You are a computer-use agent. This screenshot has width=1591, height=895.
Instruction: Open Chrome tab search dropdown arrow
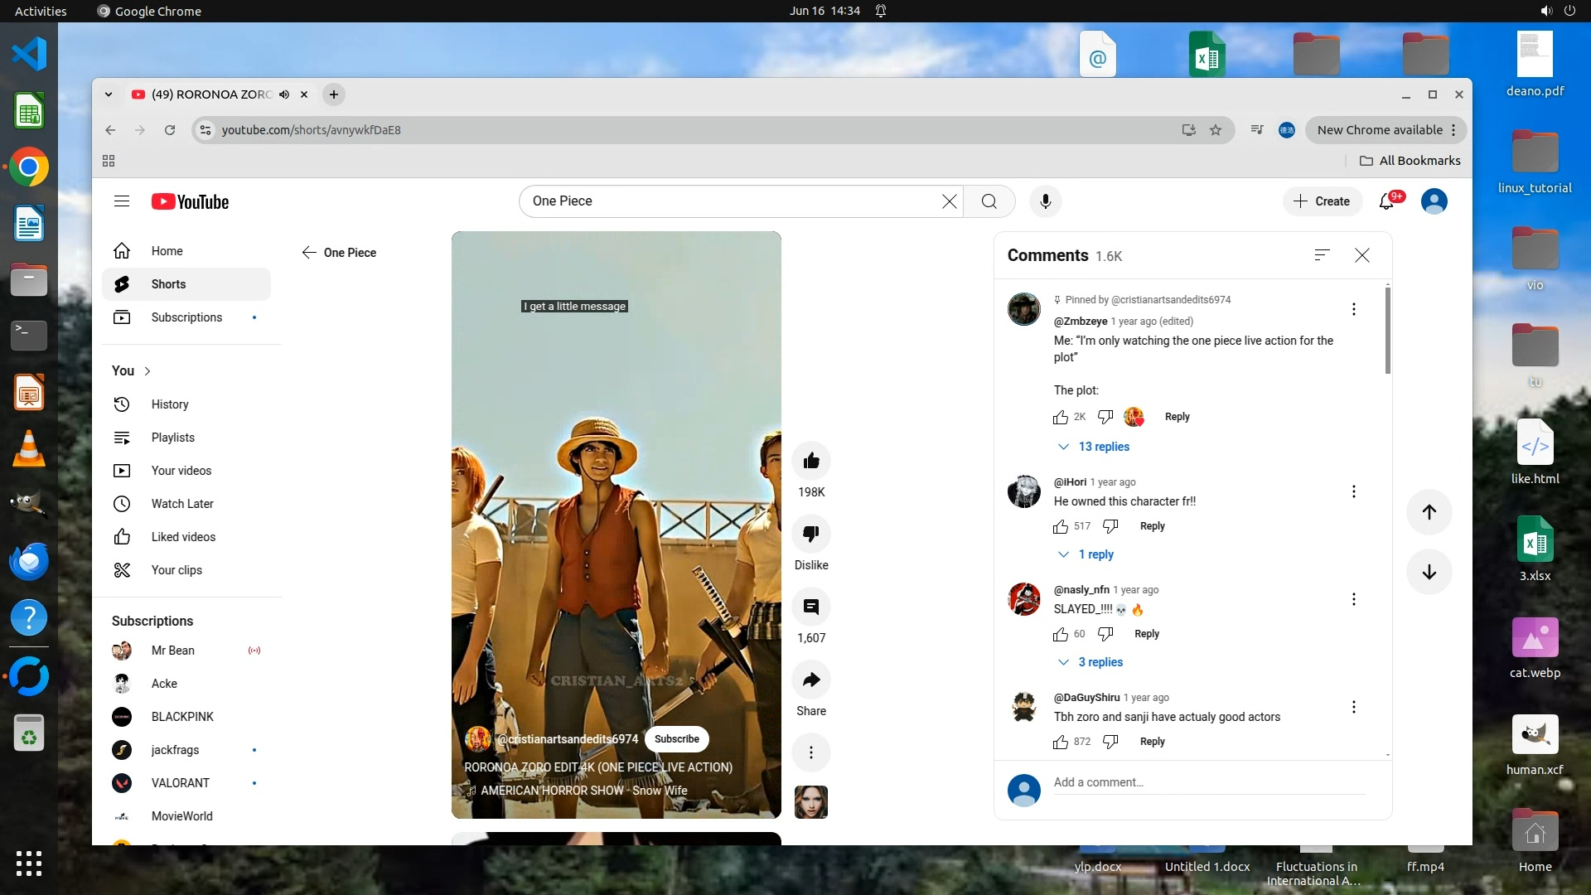point(109,94)
